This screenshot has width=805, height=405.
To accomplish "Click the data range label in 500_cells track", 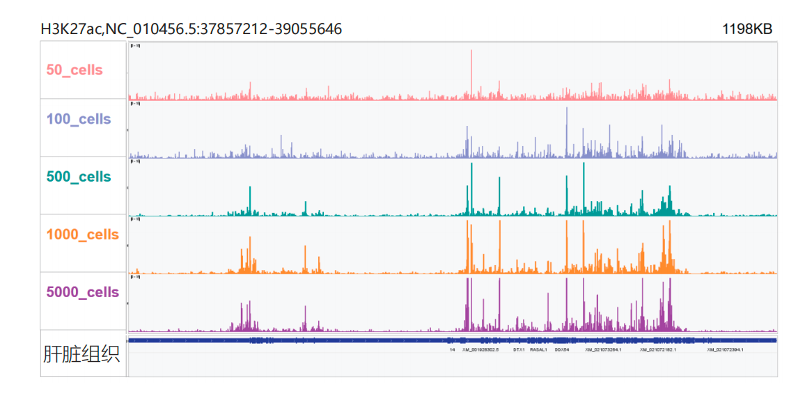I will 135,161.
